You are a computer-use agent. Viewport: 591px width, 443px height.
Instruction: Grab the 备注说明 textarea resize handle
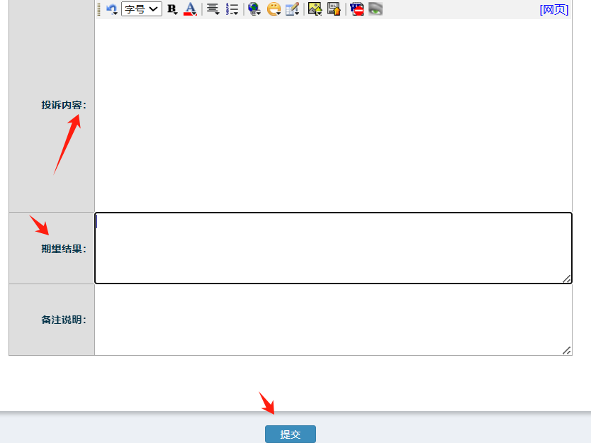point(567,351)
